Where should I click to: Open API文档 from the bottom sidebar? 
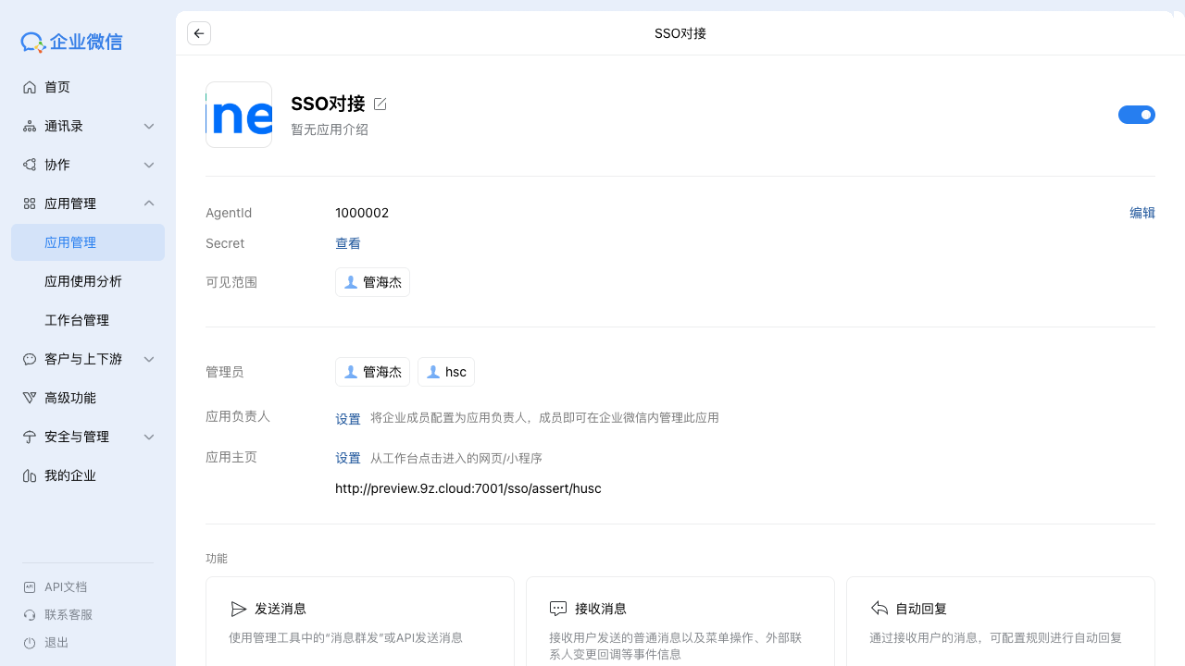pyautogui.click(x=65, y=586)
